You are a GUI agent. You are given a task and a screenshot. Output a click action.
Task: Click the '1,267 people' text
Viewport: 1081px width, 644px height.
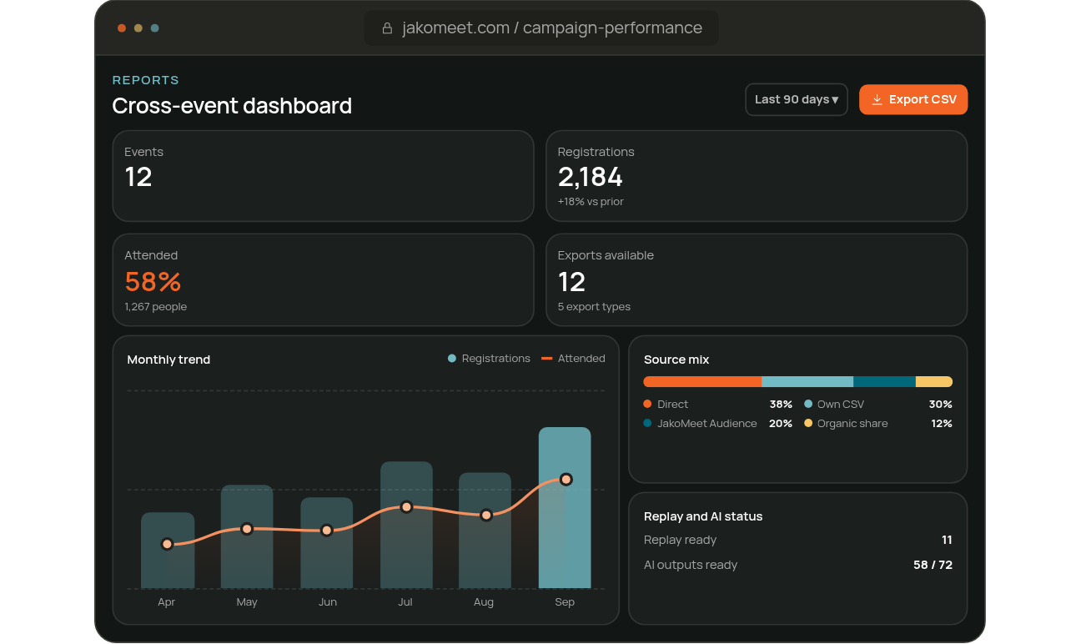point(156,307)
